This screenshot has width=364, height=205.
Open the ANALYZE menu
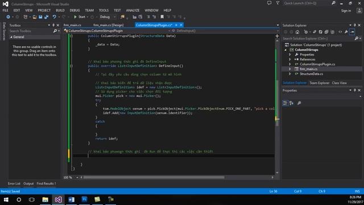click(133, 10)
